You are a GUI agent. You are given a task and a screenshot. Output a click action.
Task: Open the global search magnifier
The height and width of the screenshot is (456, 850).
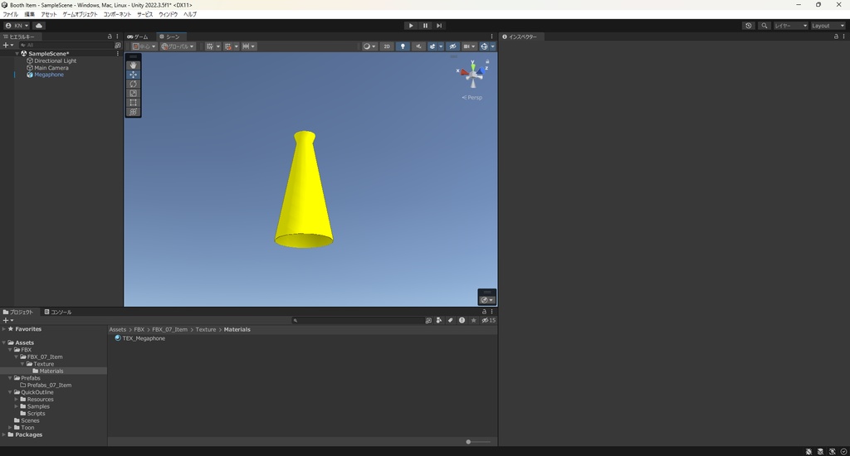764,26
